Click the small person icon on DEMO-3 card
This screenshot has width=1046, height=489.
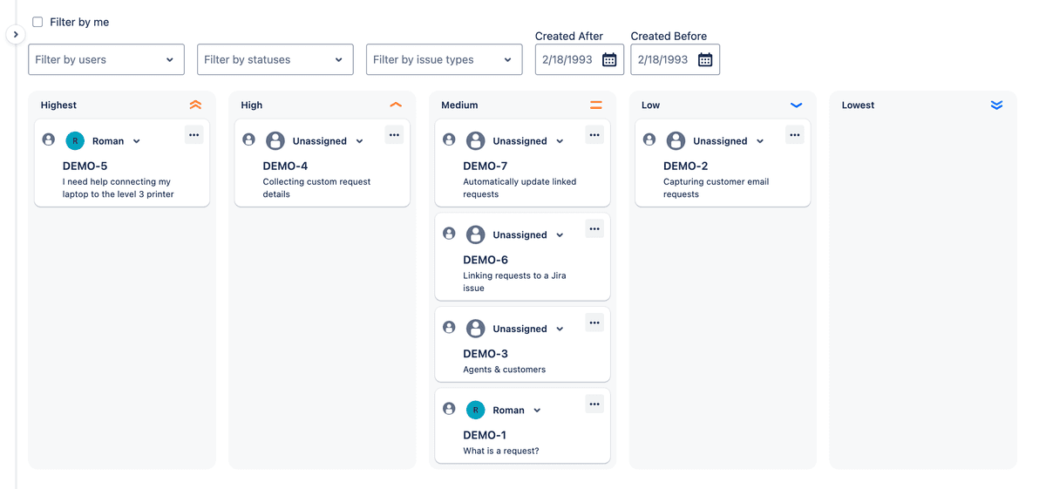point(450,328)
